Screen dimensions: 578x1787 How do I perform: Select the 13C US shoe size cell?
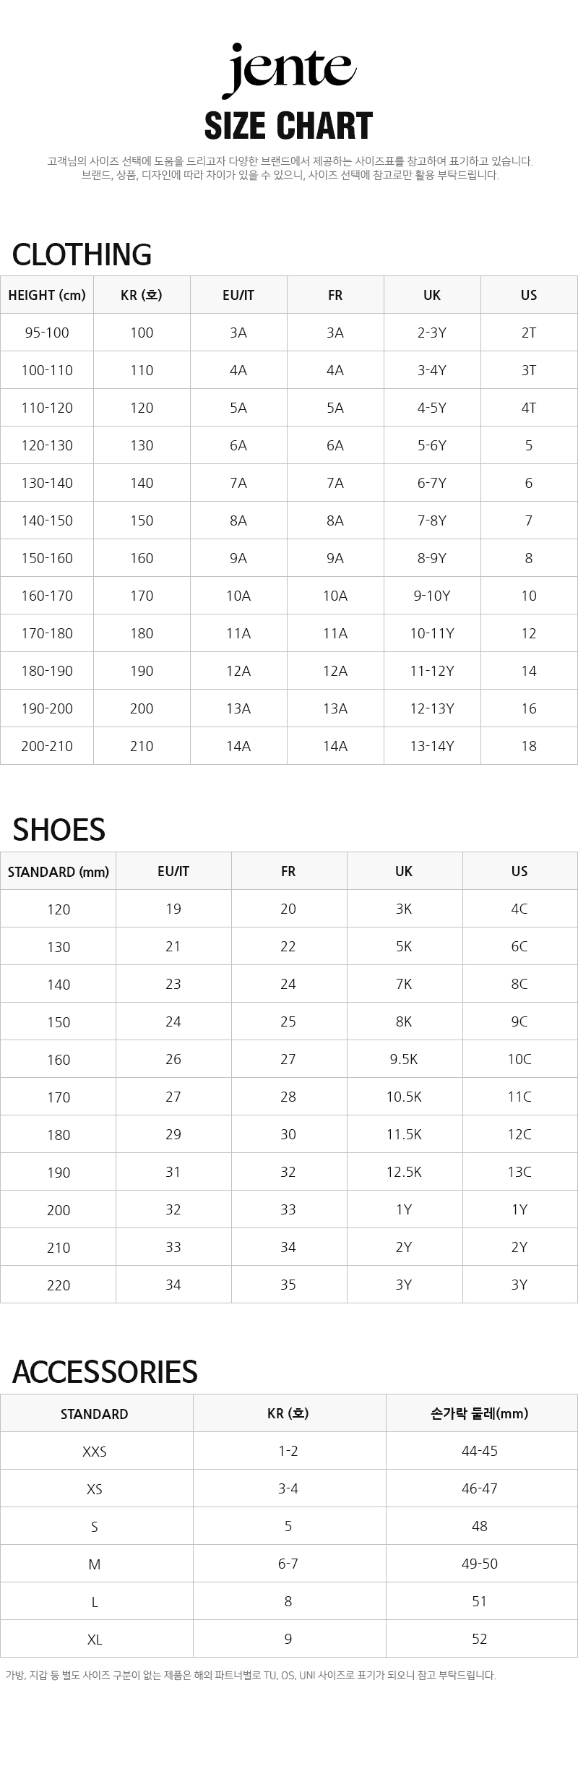click(519, 1173)
